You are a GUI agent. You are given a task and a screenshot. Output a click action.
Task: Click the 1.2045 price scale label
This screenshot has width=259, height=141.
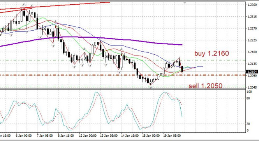[x=252, y=87]
